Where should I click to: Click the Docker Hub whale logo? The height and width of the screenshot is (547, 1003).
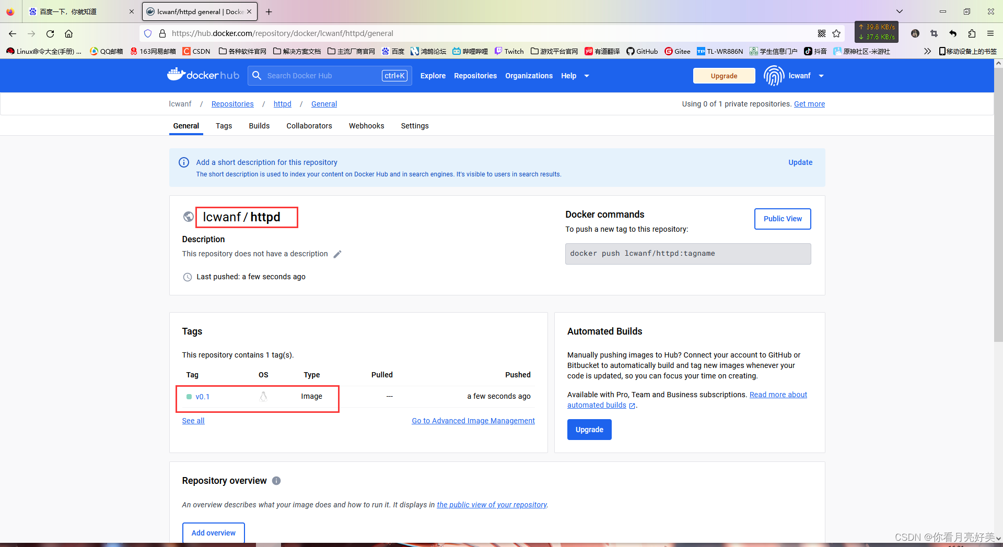tap(203, 75)
